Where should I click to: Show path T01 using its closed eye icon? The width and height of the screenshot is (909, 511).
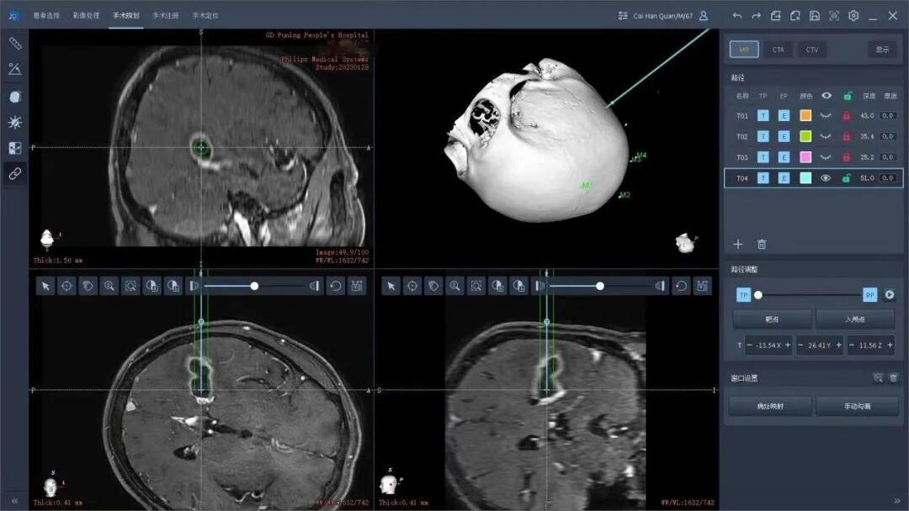826,116
